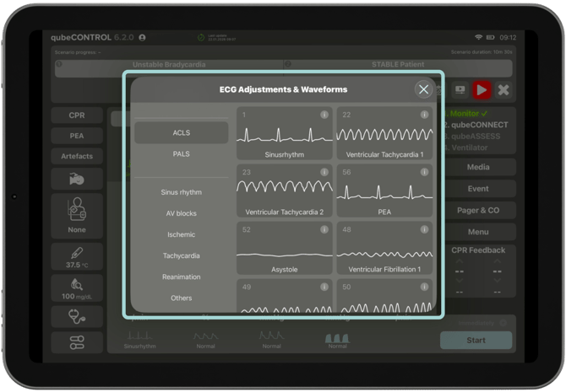Toggle the switches settings icon in sidebar
566x392 pixels.
click(x=77, y=342)
